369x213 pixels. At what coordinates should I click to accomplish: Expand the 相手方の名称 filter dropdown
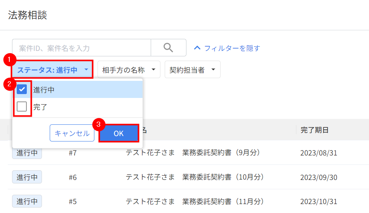click(129, 70)
